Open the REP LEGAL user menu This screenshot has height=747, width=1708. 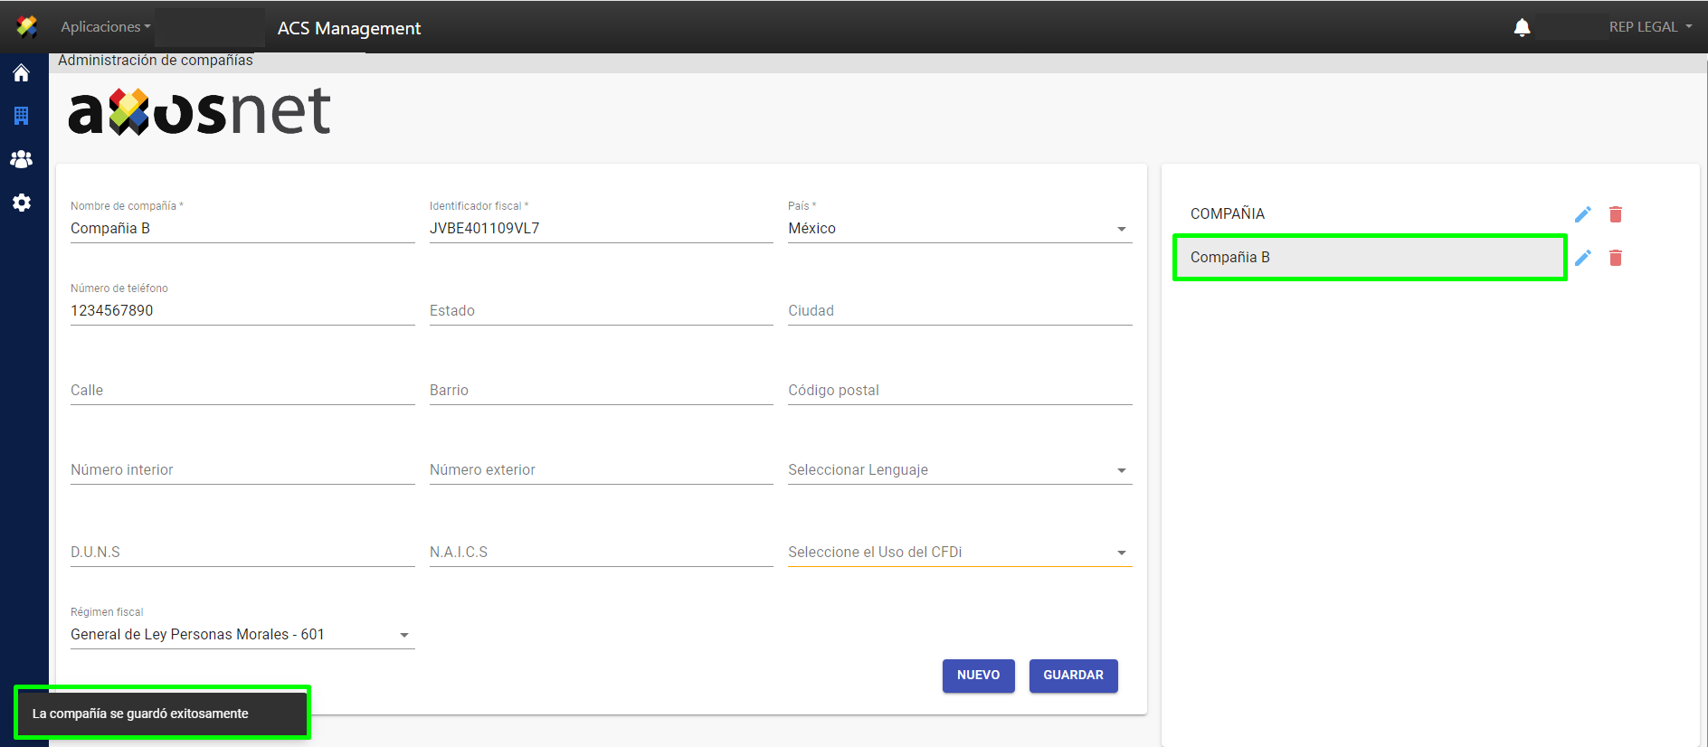(x=1649, y=27)
